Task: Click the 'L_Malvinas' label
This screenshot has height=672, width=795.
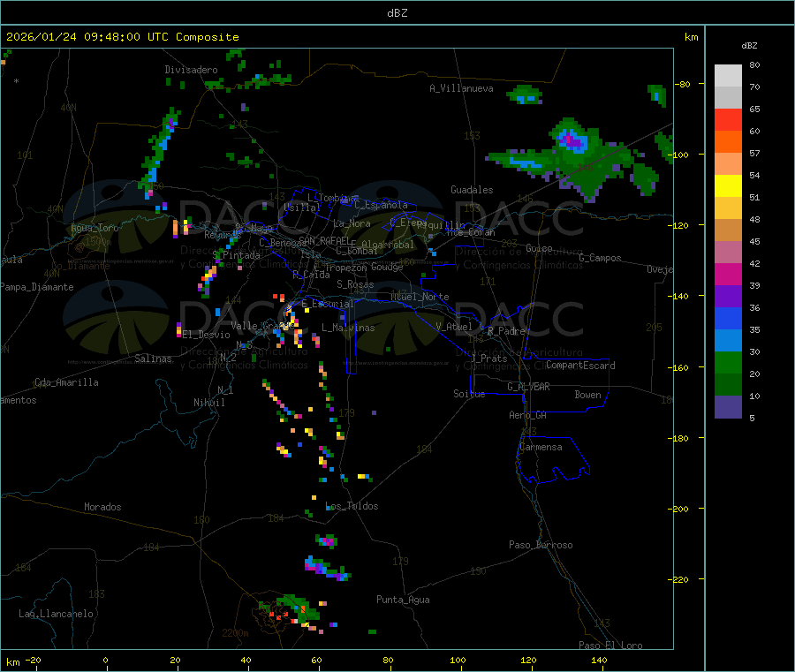Action: tap(348, 328)
